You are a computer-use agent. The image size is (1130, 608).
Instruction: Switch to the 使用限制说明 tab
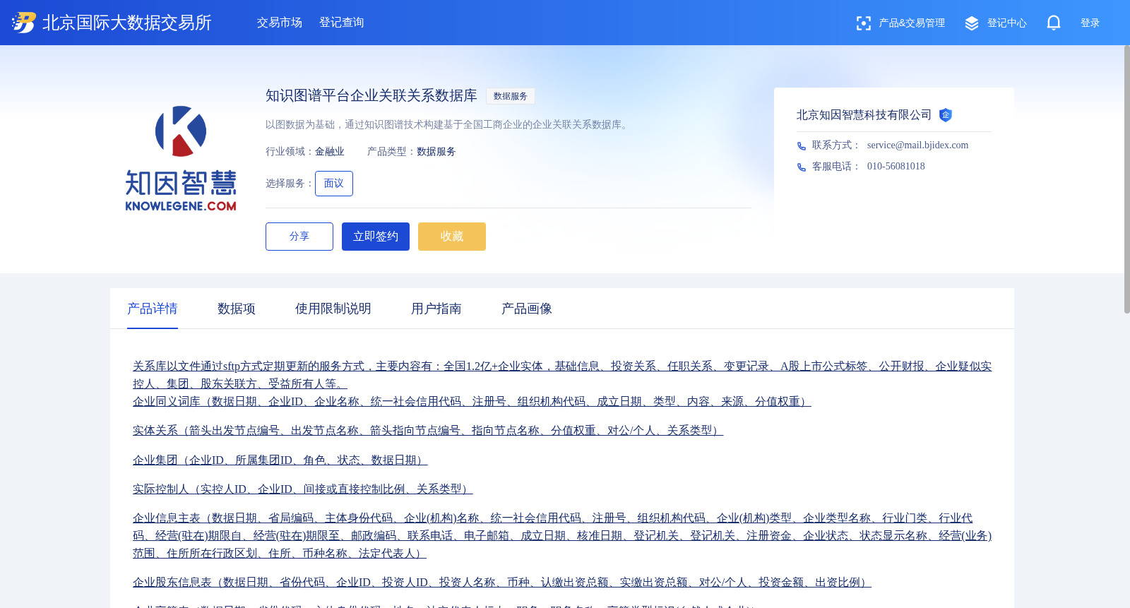click(x=333, y=309)
